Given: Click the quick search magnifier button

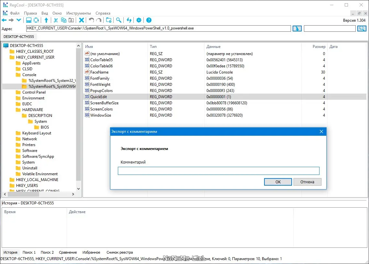Looking at the screenshot, I should pos(362,29).
